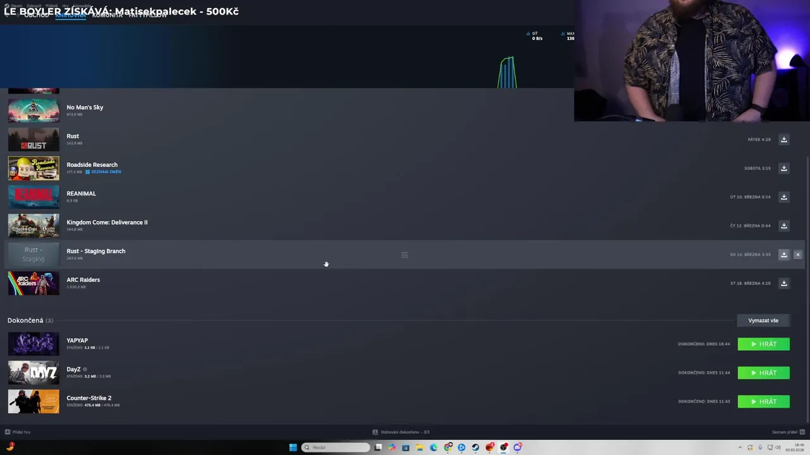Open the REANIMAL thumbnail
Viewport: 810px width, 455px height.
(34, 197)
